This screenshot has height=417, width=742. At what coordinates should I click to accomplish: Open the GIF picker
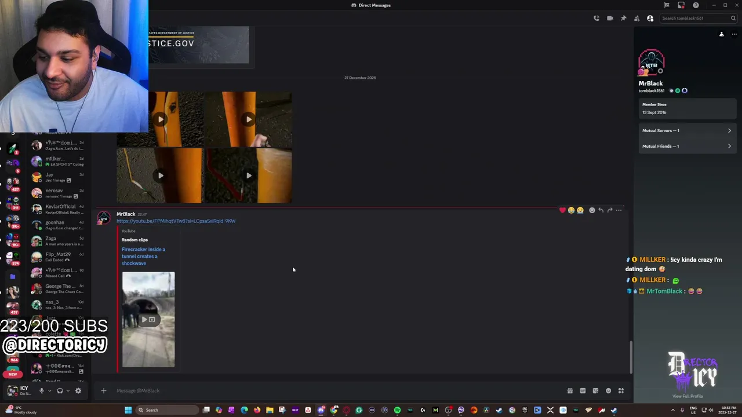(583, 390)
